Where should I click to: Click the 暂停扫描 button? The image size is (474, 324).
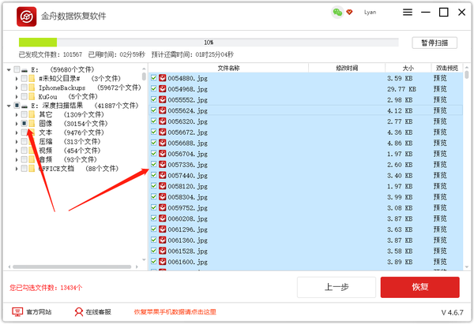[x=434, y=43]
